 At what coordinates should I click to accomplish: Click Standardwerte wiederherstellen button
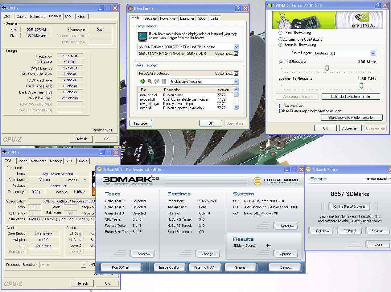(352, 118)
